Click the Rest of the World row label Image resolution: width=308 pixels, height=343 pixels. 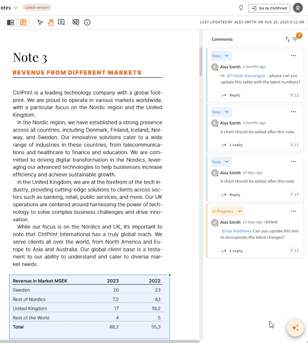[x=31, y=318]
